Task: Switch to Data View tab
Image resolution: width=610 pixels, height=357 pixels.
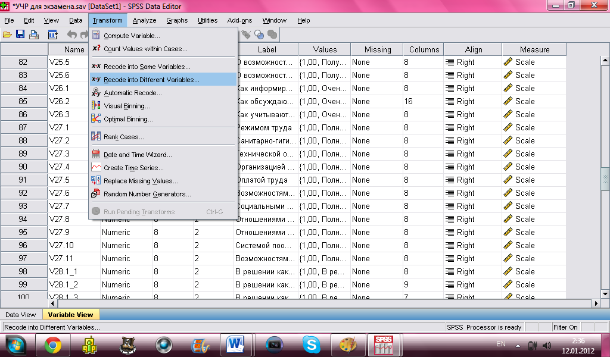Action: coord(21,315)
